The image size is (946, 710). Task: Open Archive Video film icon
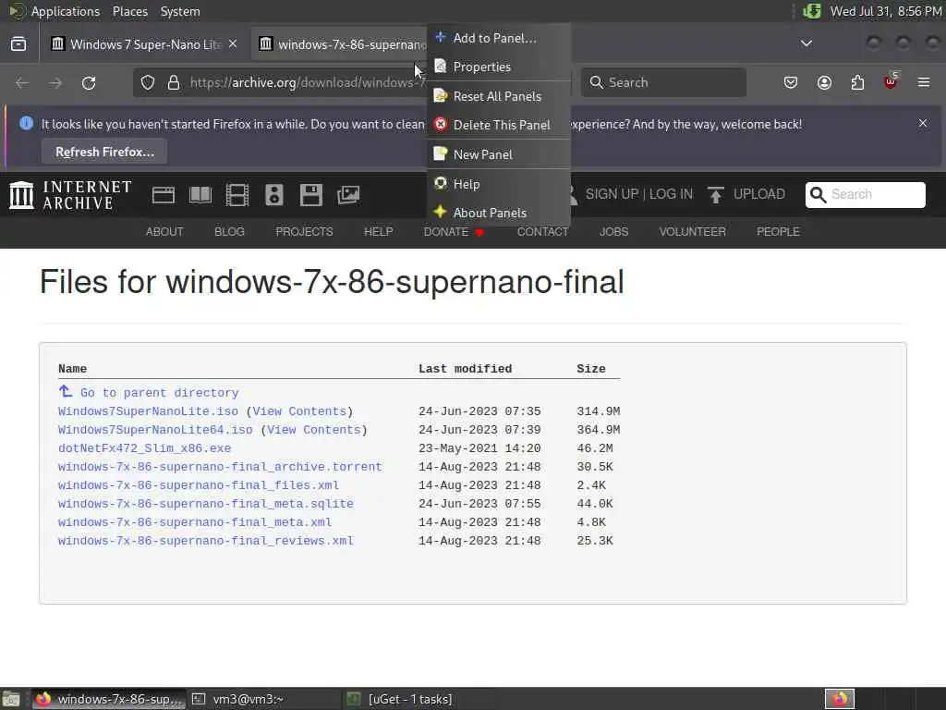point(237,195)
